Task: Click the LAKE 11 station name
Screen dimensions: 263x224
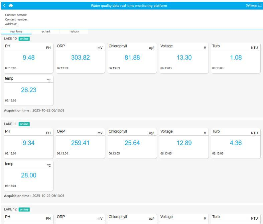Action: 10,124
